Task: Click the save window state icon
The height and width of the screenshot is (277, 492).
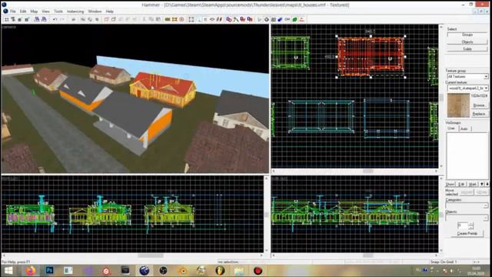Action: coord(44,19)
